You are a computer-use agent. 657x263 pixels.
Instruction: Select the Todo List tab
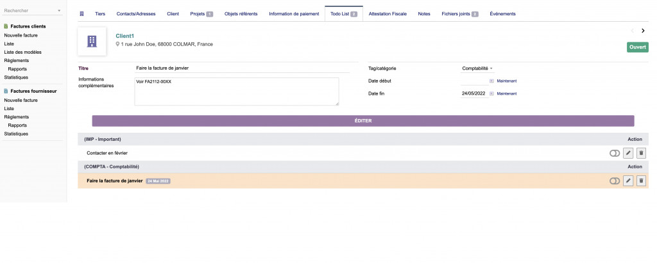pyautogui.click(x=344, y=14)
